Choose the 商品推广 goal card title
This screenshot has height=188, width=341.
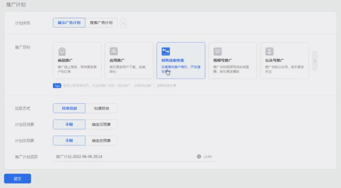point(65,60)
